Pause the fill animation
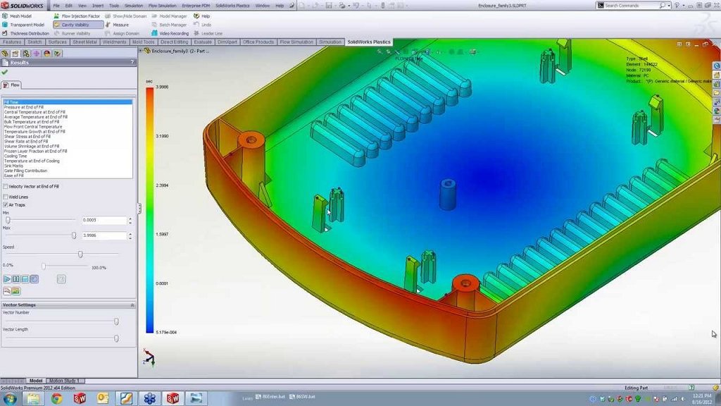Screen dimensions: 721x406 tap(16, 279)
